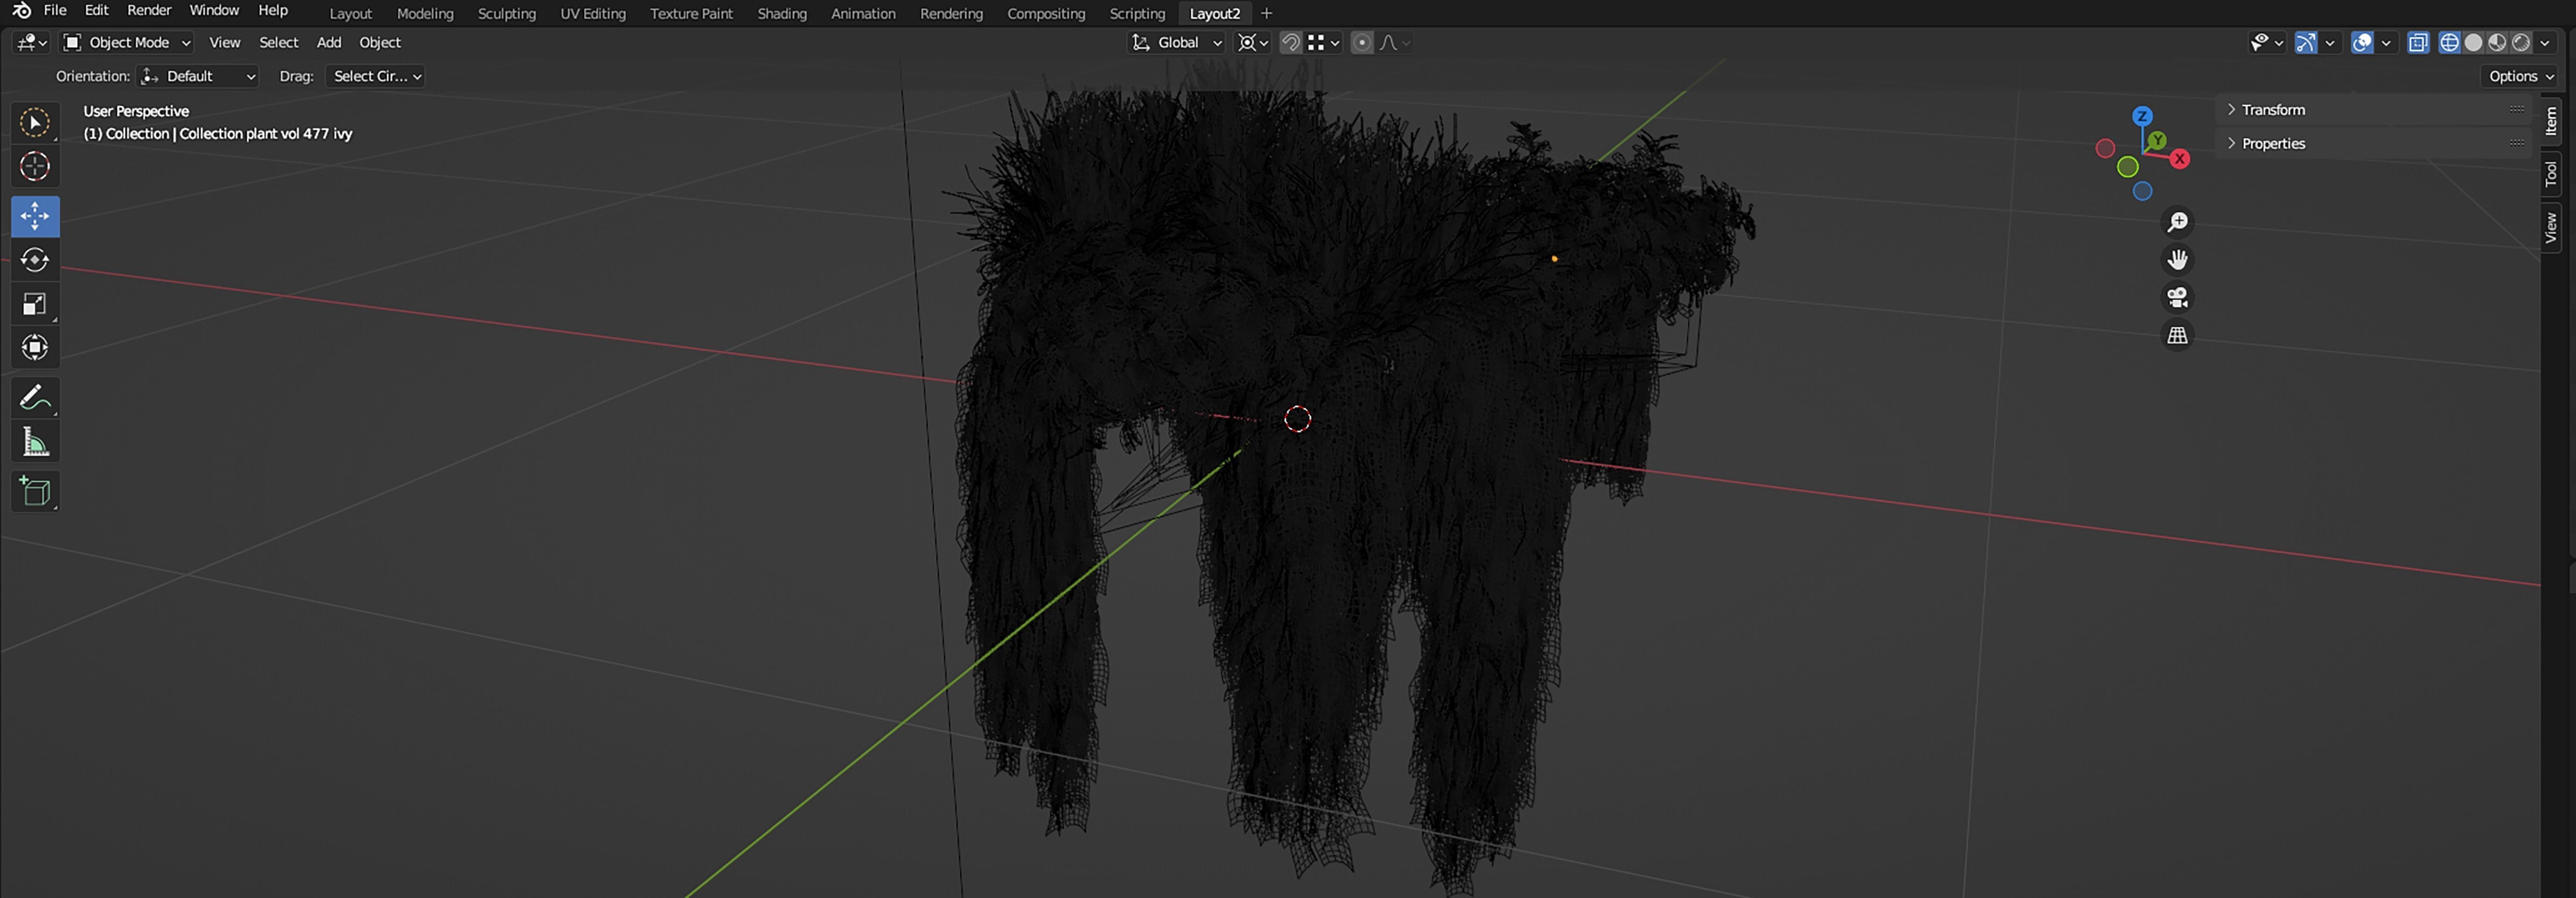
Task: Select the Rotate tool
Action: click(x=35, y=260)
